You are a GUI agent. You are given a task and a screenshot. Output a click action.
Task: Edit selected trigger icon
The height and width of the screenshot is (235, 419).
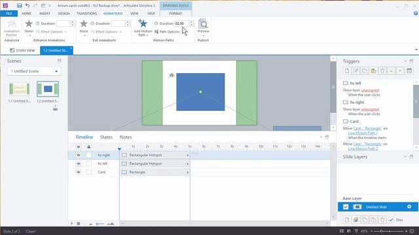click(x=355, y=71)
